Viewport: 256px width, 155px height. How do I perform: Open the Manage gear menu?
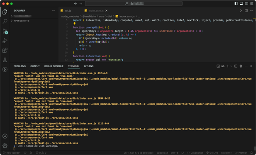pyautogui.click(x=5, y=145)
